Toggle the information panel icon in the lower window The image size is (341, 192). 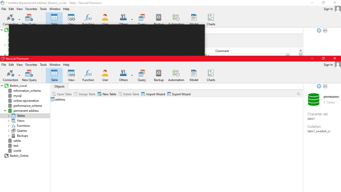pos(319,86)
